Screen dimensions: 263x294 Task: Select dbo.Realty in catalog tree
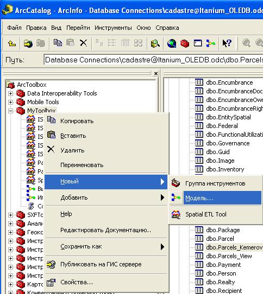[x=221, y=282]
